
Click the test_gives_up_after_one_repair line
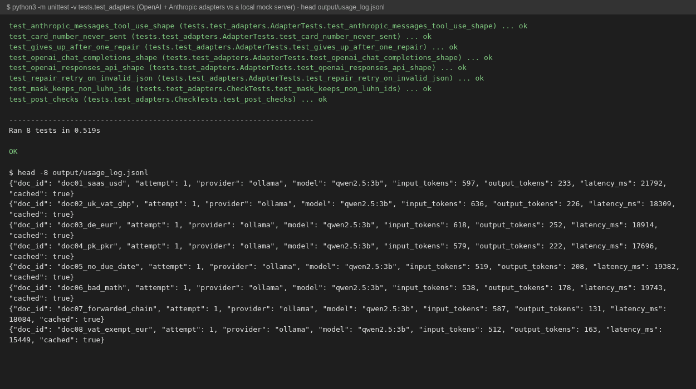pos(233,47)
